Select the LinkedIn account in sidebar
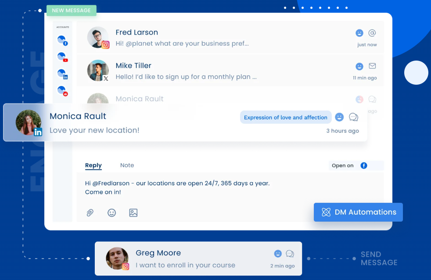 pyautogui.click(x=62, y=74)
